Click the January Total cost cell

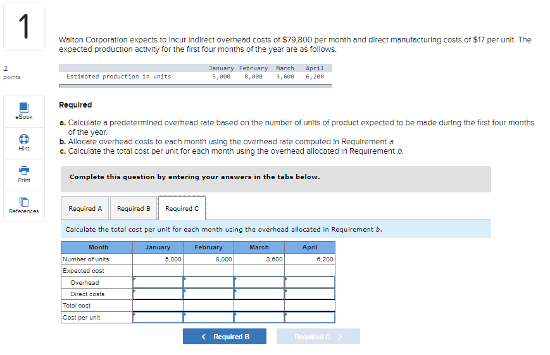[x=158, y=306]
